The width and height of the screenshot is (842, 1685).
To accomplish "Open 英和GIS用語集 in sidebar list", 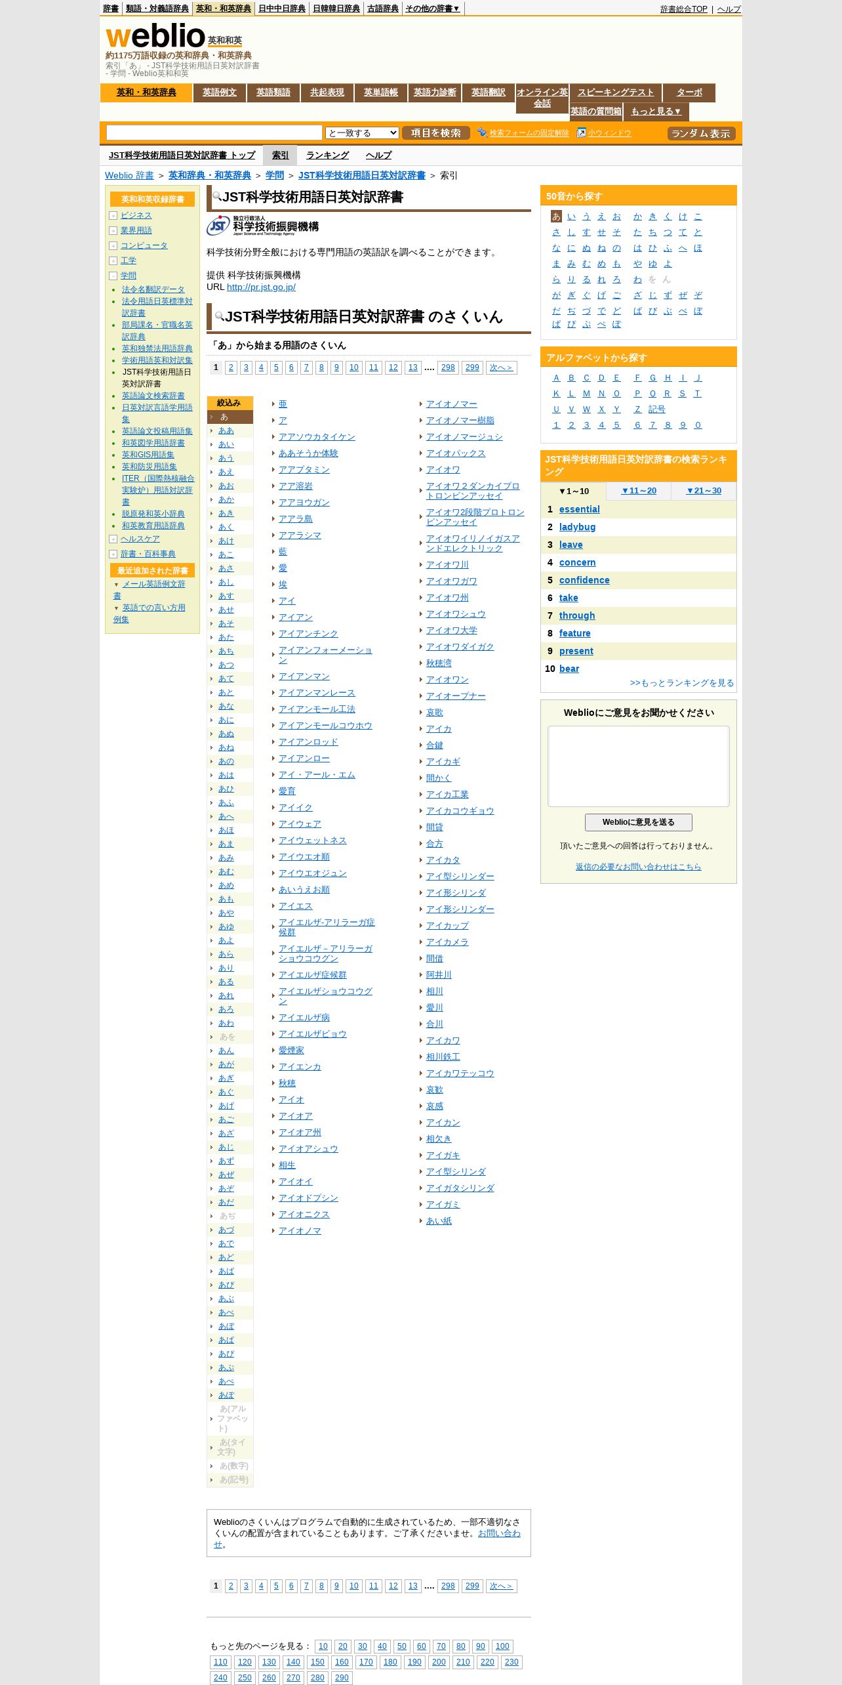I will (148, 455).
